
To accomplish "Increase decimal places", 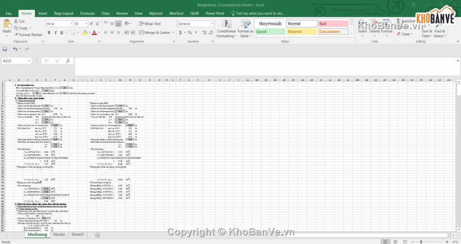I will tap(204, 33).
